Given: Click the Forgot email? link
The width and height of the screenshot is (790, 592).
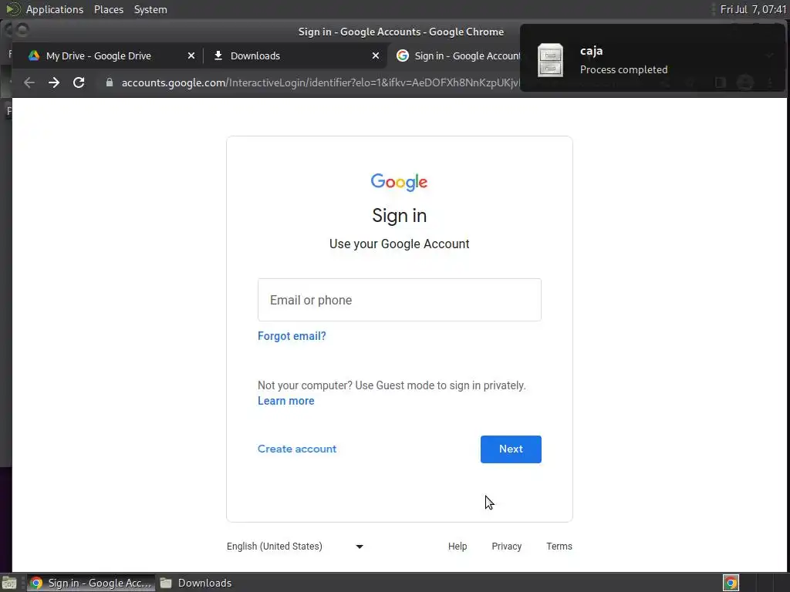Looking at the screenshot, I should pos(292,336).
